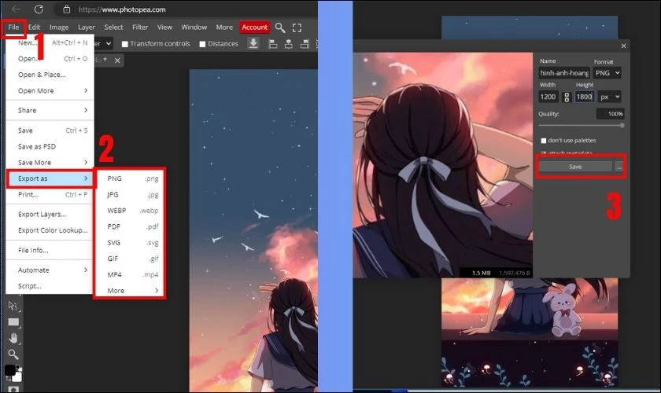Reload the page with refresh icon

coord(39,9)
